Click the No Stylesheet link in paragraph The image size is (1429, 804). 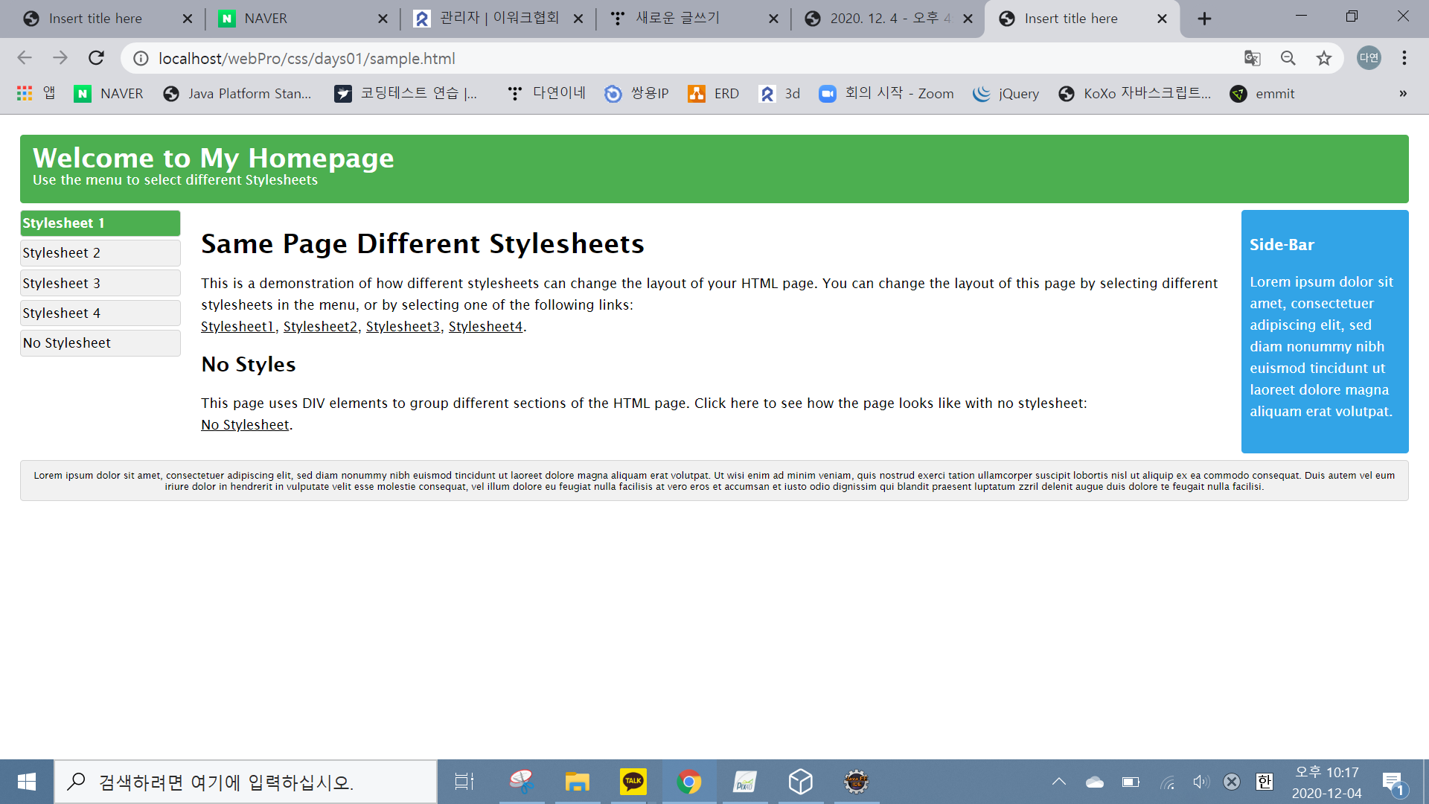point(245,425)
